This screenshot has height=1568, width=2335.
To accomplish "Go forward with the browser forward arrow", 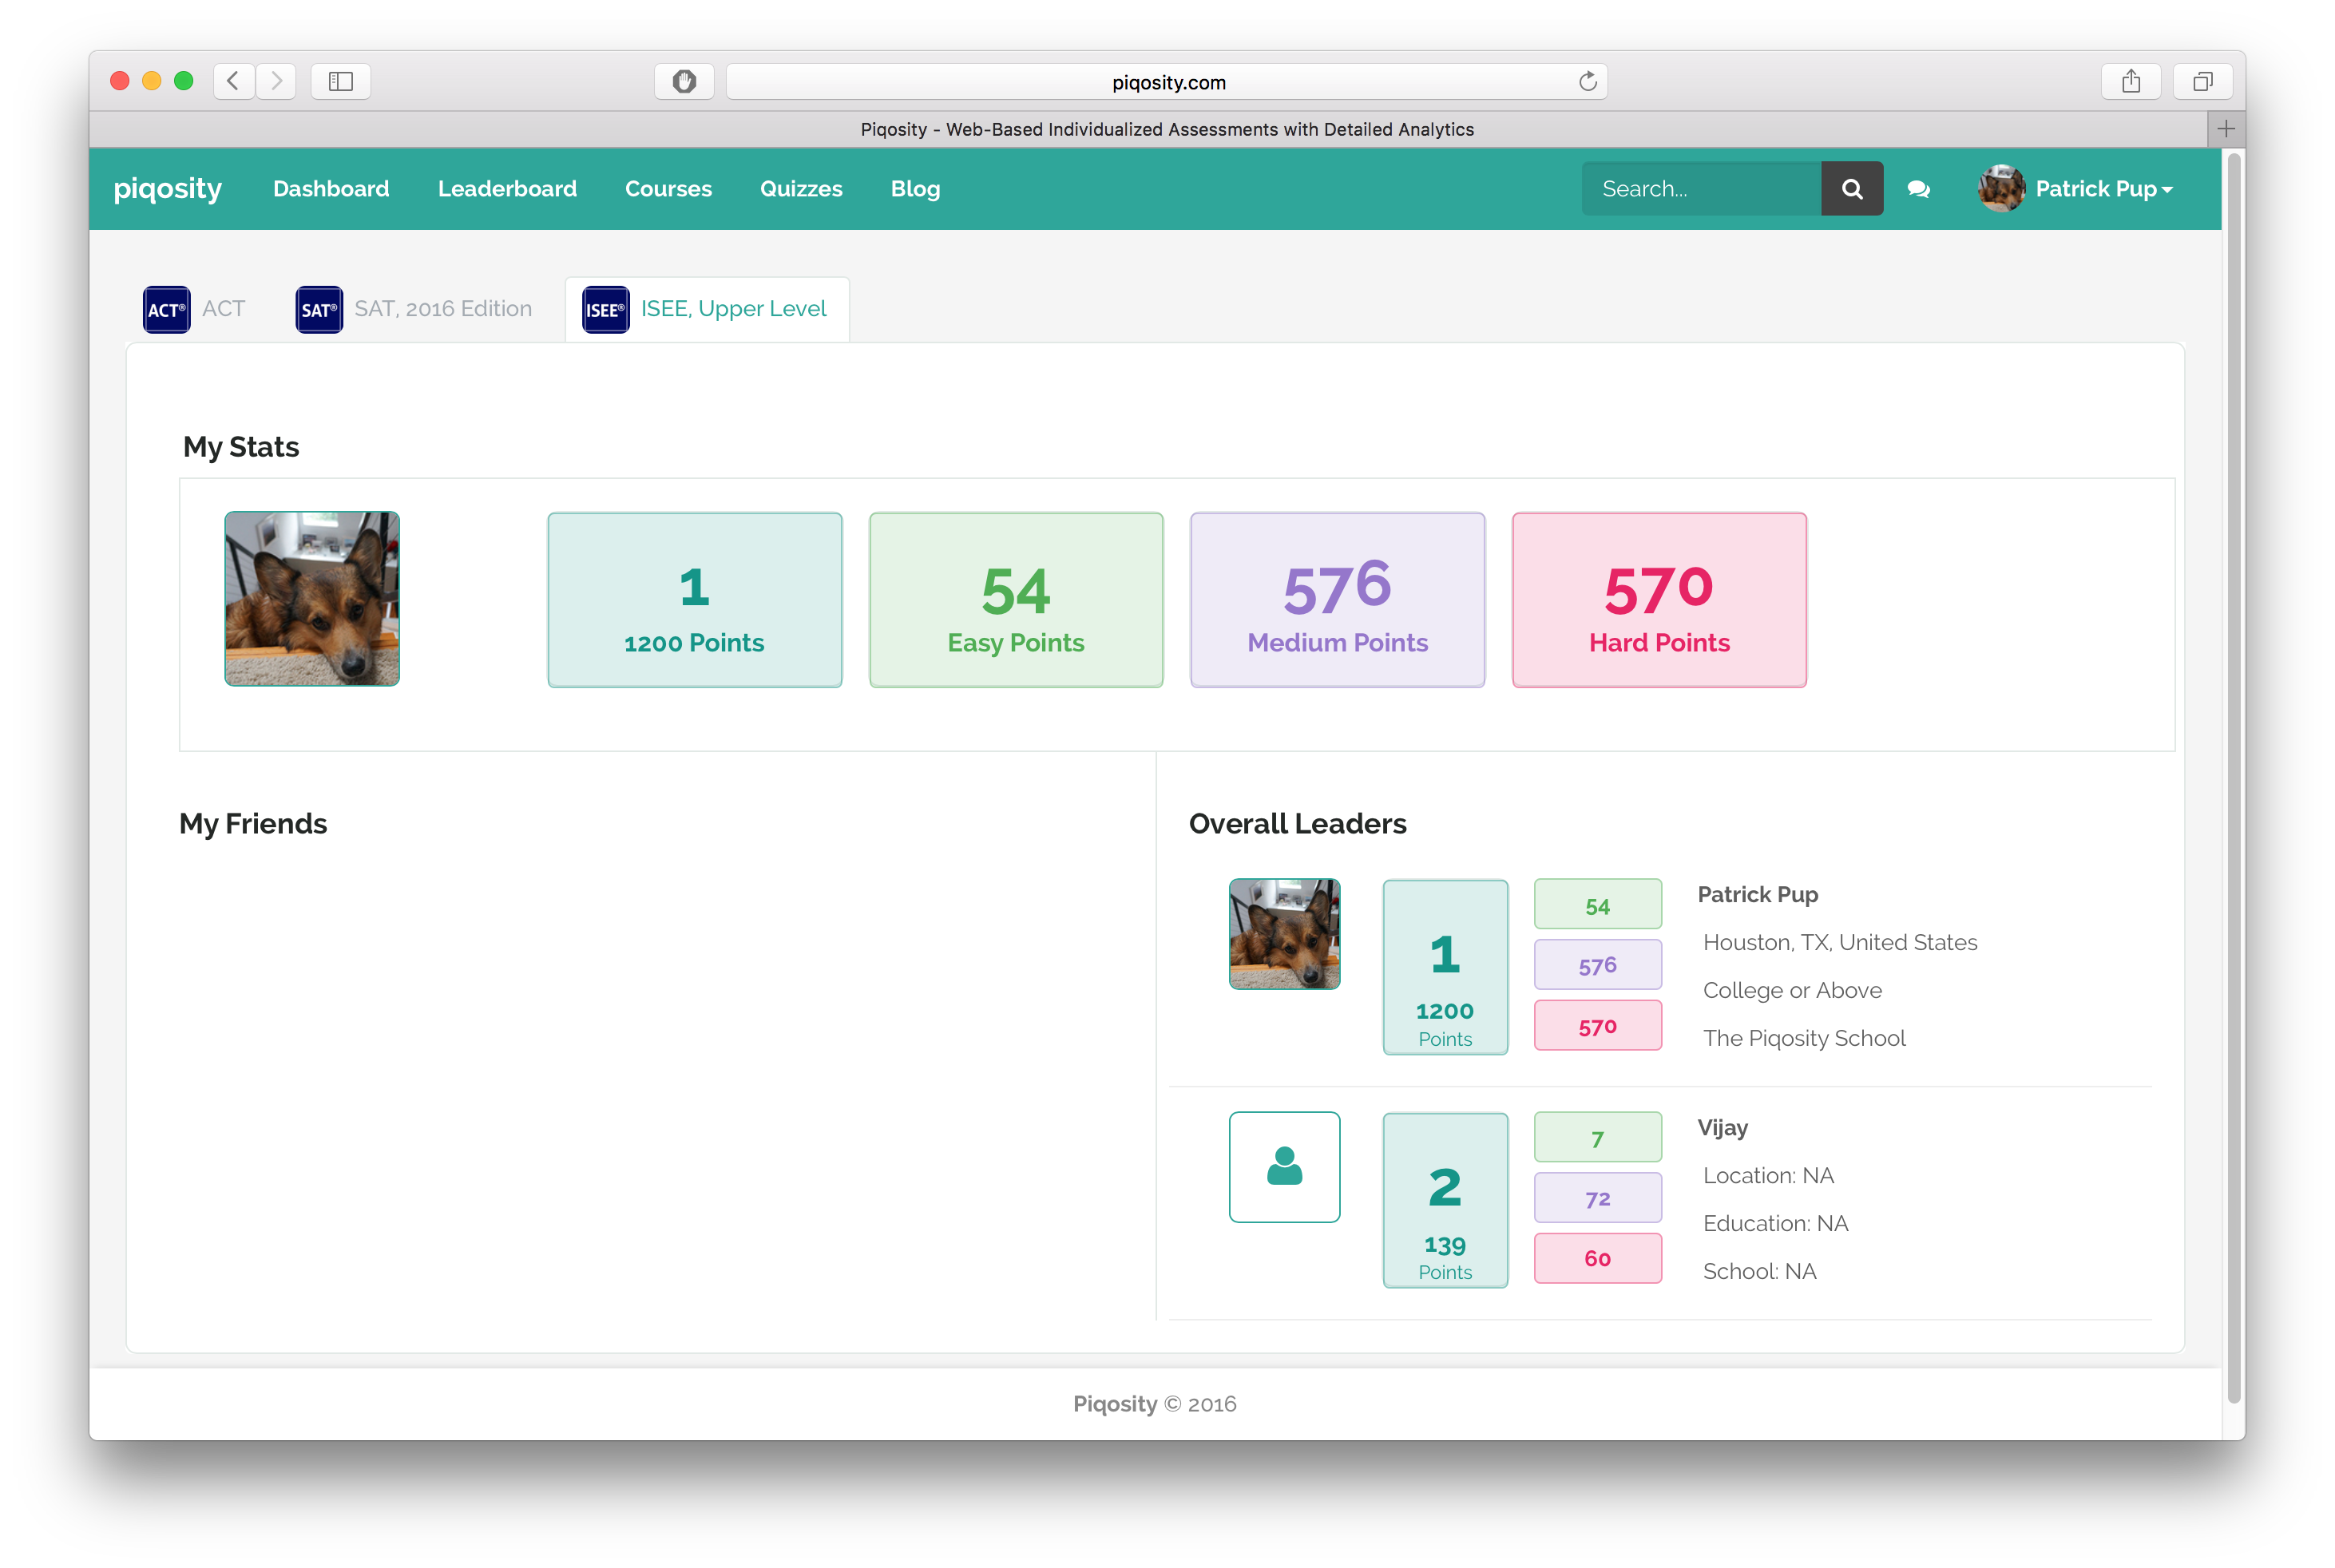I will click(276, 81).
